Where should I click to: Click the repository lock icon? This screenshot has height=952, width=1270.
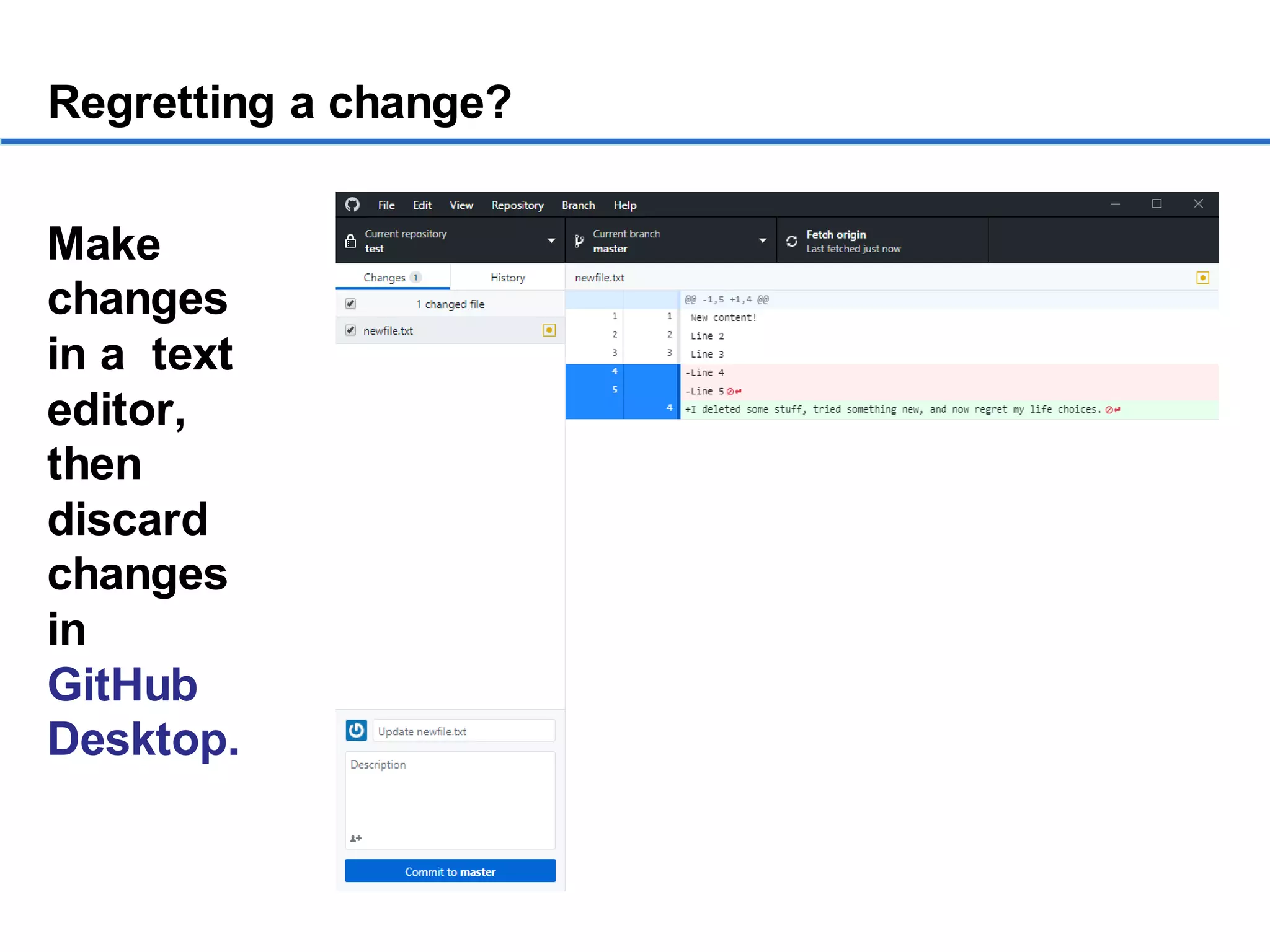(350, 241)
